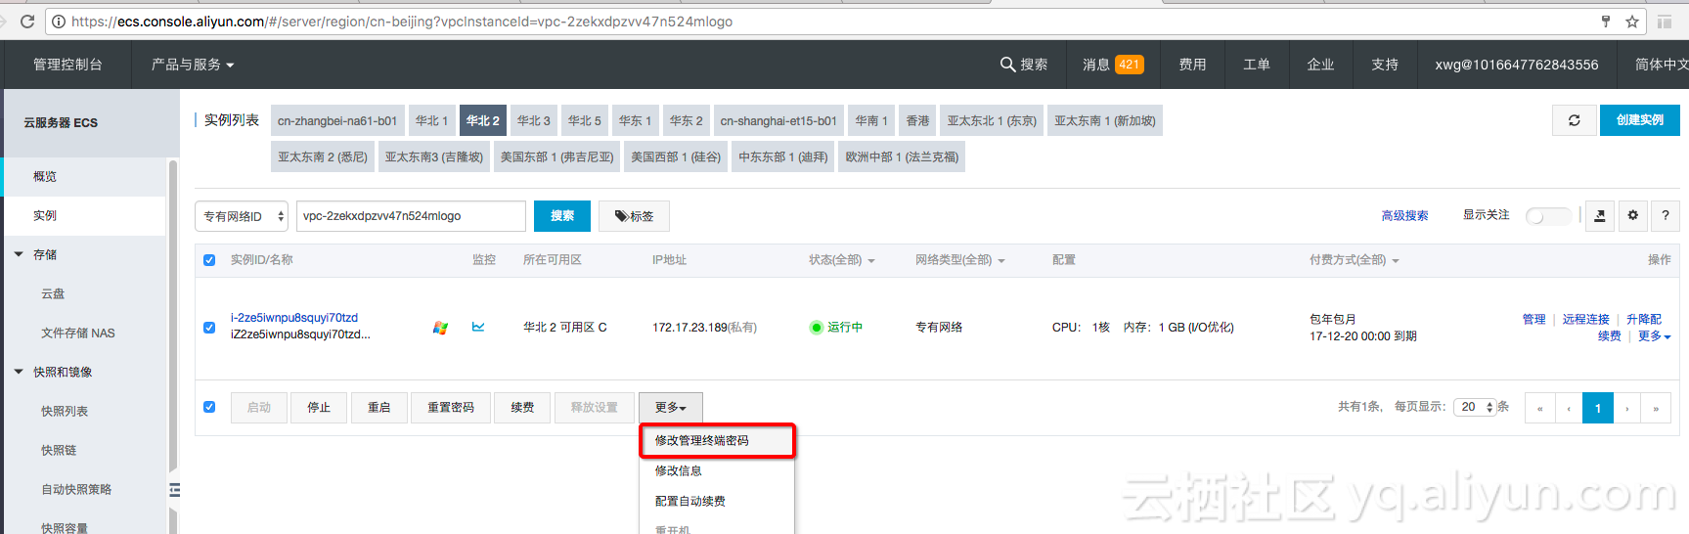The width and height of the screenshot is (1689, 534).
Task: Open search via magnifier icon in top bar
Action: point(1007,65)
